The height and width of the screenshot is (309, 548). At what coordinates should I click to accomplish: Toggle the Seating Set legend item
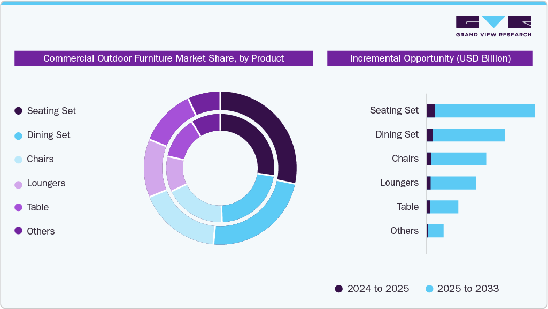52,111
